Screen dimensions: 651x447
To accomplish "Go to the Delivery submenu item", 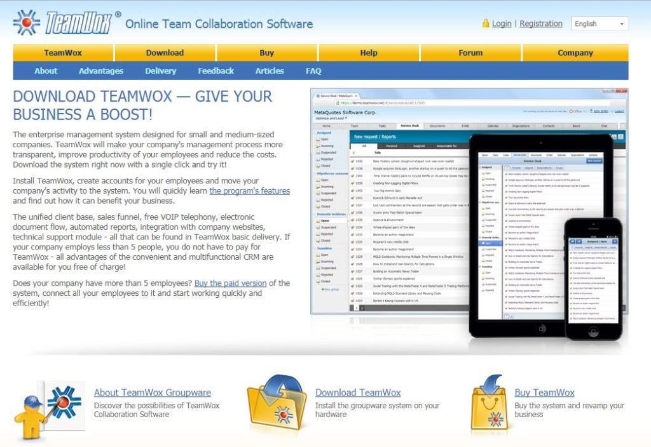I will point(161,71).
